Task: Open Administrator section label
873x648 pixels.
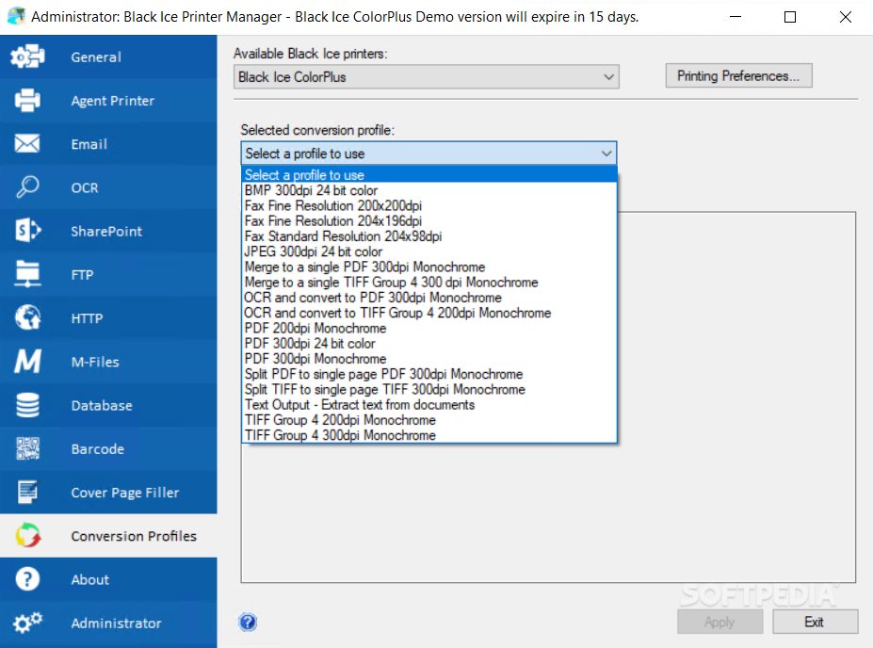Action: point(117,623)
